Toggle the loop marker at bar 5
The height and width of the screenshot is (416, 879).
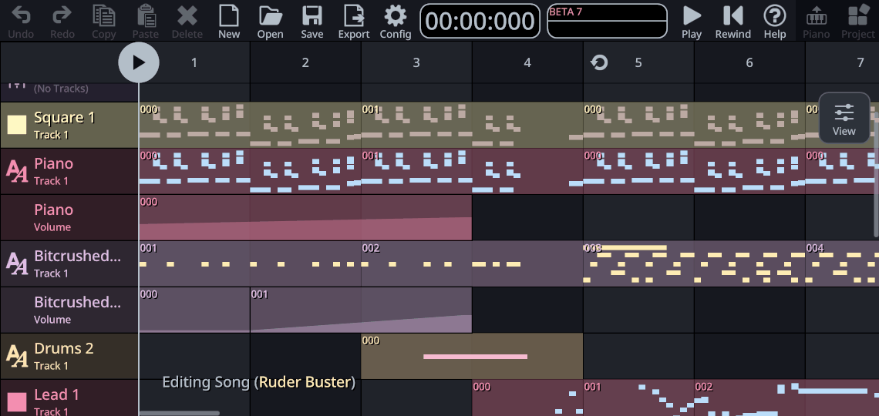pyautogui.click(x=599, y=62)
